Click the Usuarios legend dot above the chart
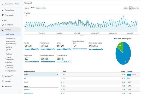The width and height of the screenshot is (141, 94). coord(25,13)
